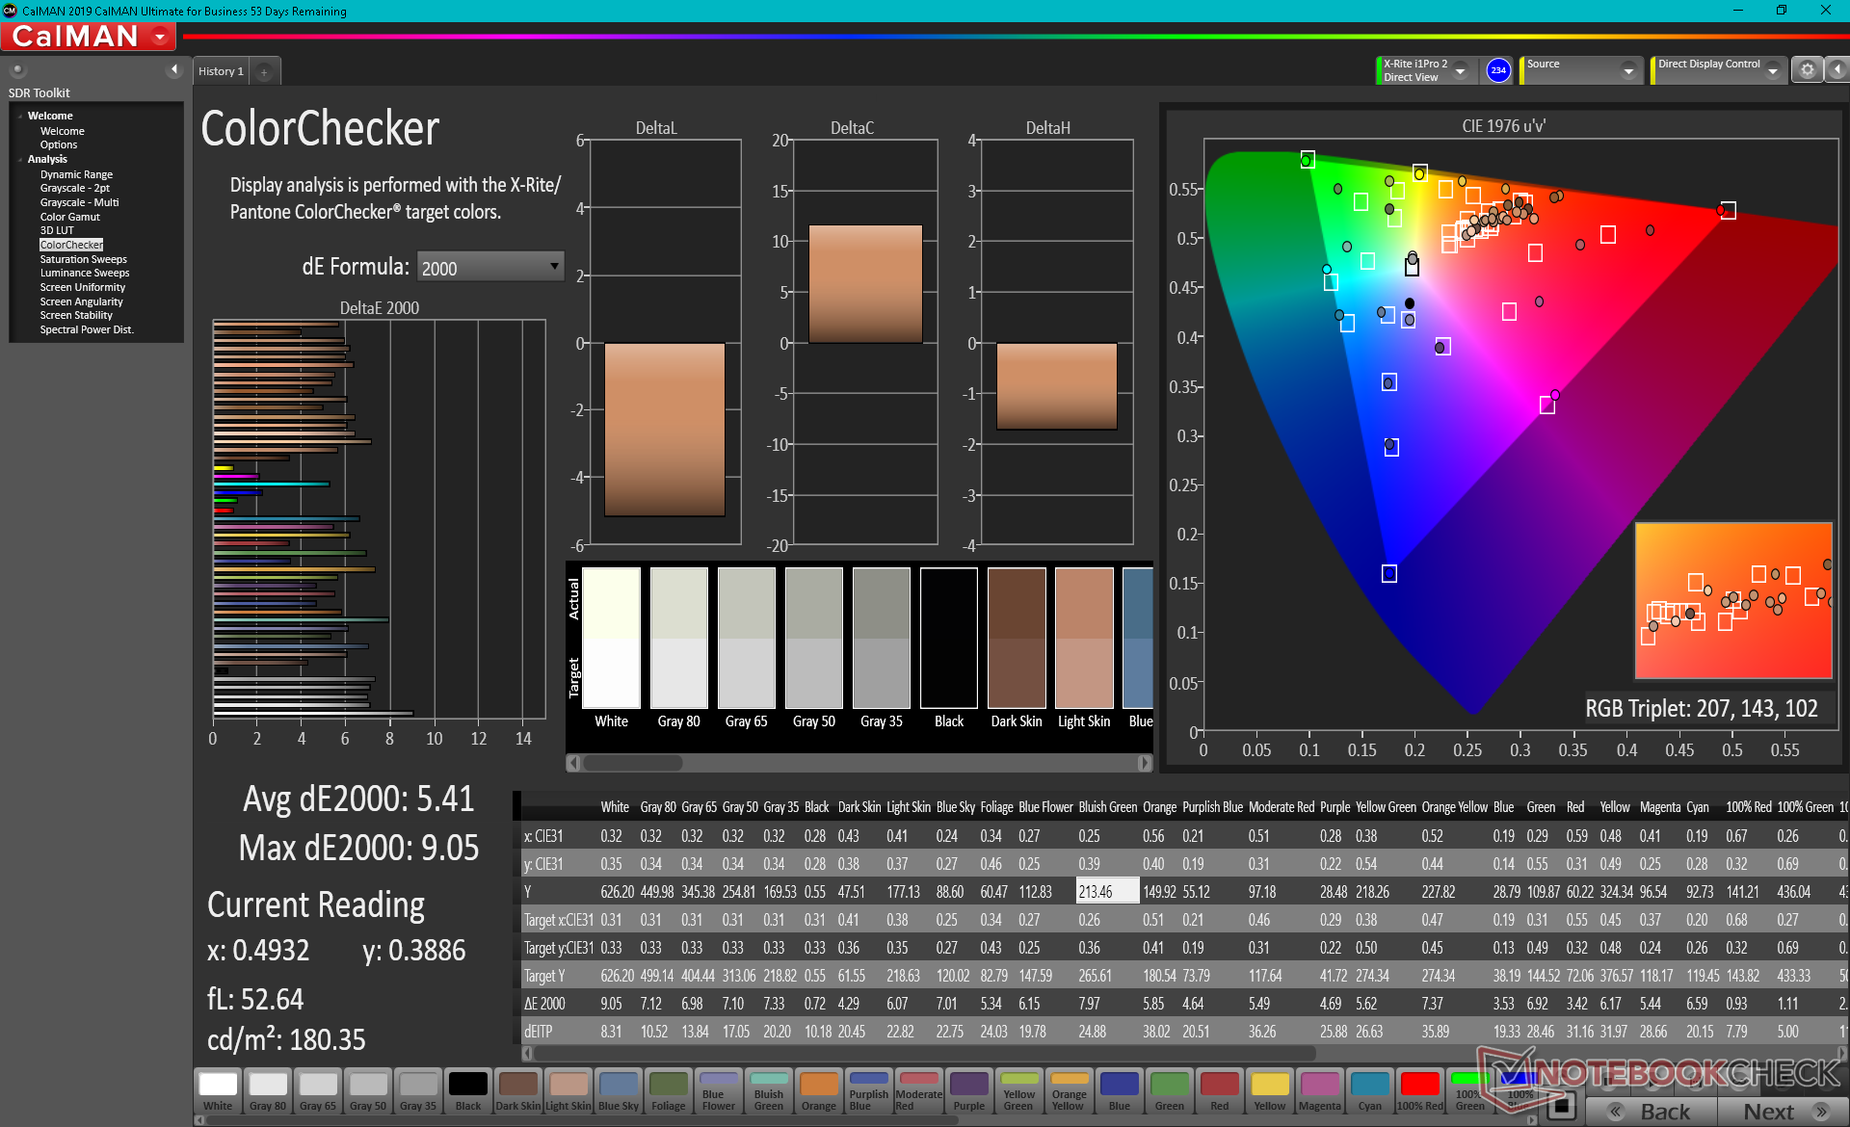The height and width of the screenshot is (1127, 1850).
Task: Collapse the SDR Toolkit sidebar arrow
Action: (173, 69)
